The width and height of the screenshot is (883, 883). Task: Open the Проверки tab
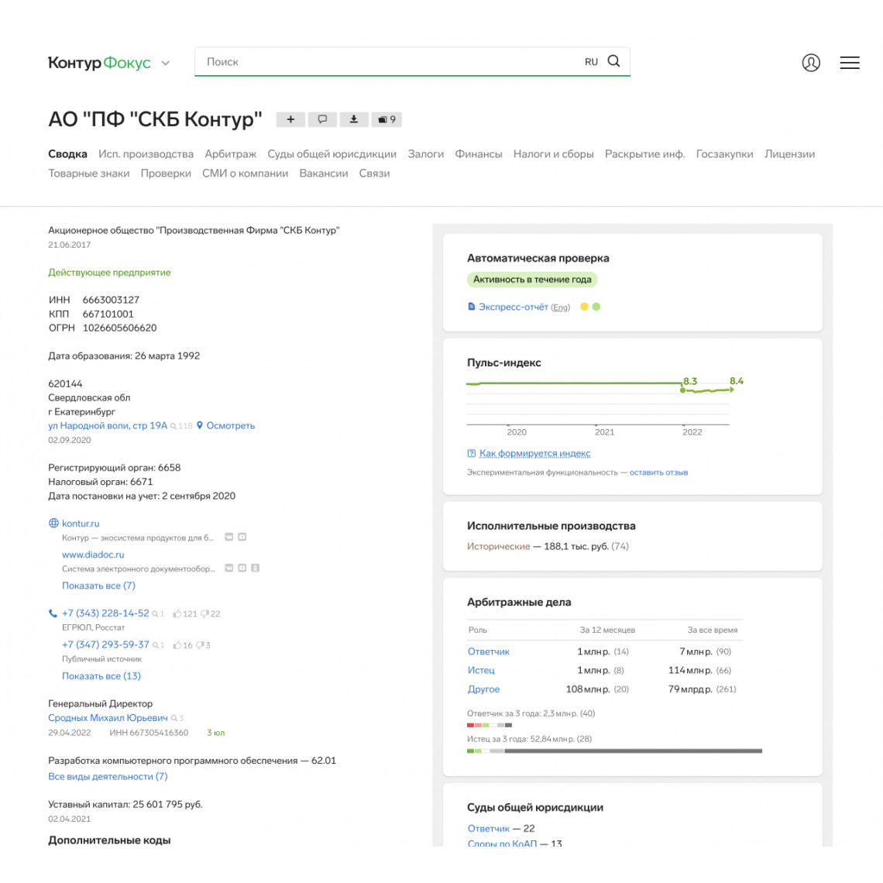click(x=166, y=174)
